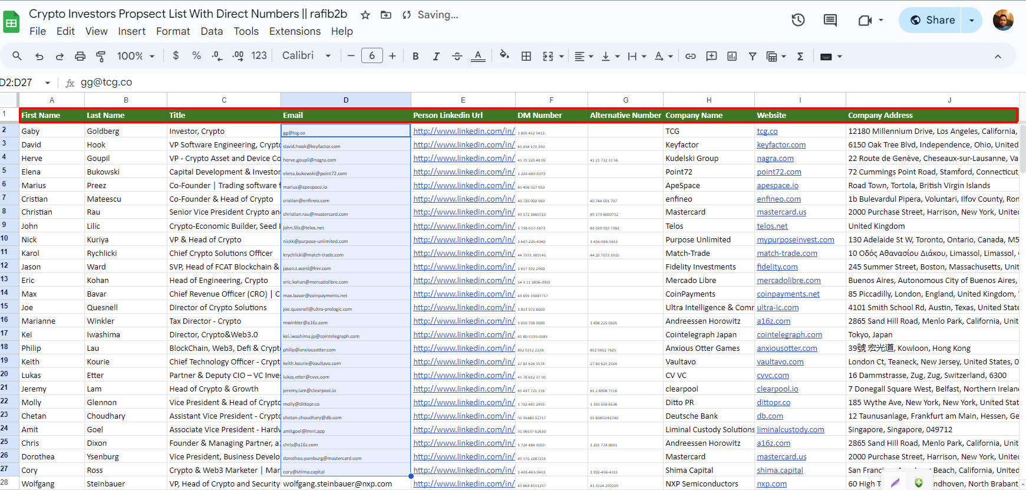This screenshot has height=490, width=1026.
Task: Collapse the toolbar with chevron
Action: coord(998,57)
